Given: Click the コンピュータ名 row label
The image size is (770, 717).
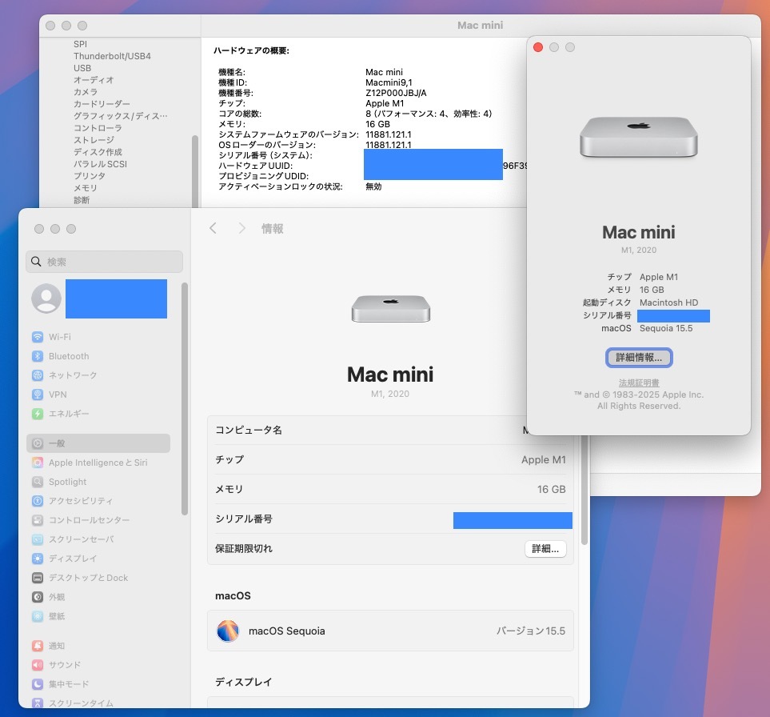Looking at the screenshot, I should 249,430.
